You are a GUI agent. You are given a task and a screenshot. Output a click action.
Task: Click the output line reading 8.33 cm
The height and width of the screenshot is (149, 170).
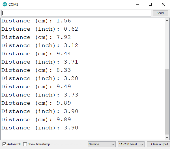click(x=36, y=70)
